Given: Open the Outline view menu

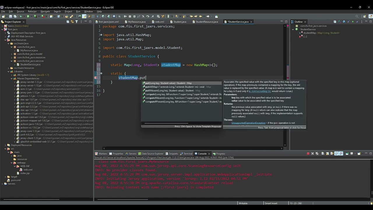Looking at the screenshot, I should click(362, 22).
